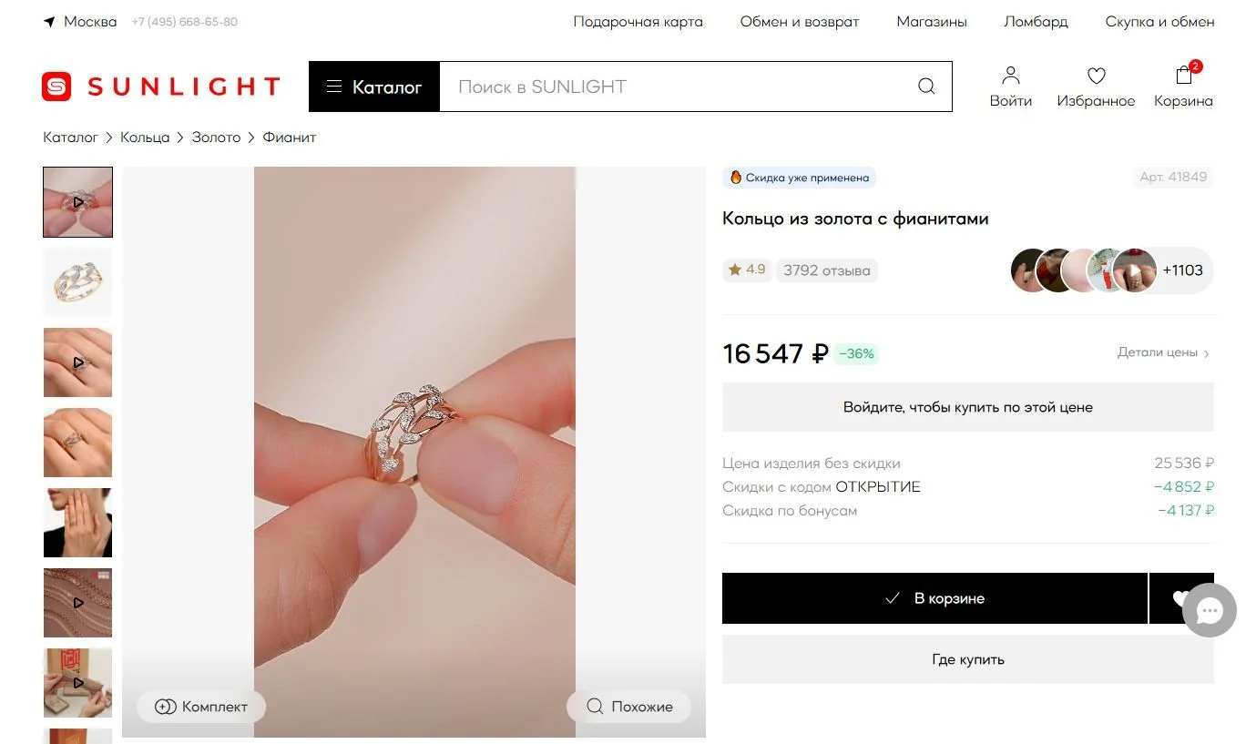This screenshot has height=744, width=1256.
Task: Expand Детали цены chevron
Action: point(1207,353)
